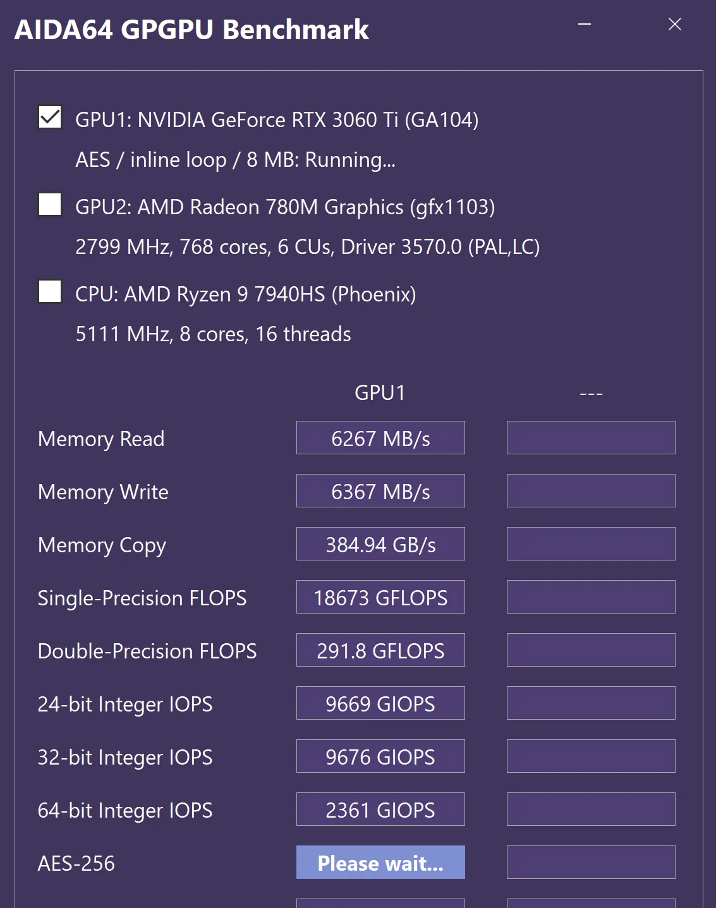Uncheck GPU1 NVIDIA GeForce RTX 3060 Ti
The height and width of the screenshot is (908, 716).
pos(50,118)
